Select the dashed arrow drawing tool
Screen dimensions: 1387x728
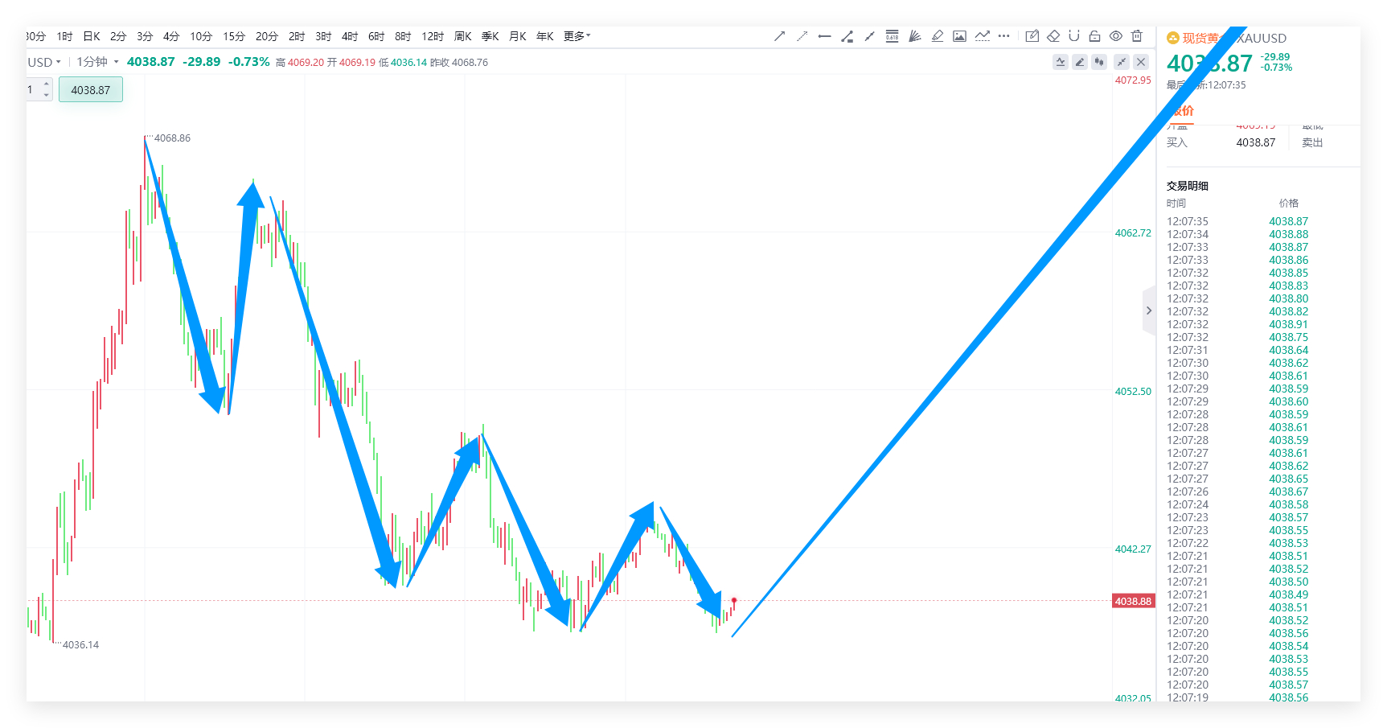(x=802, y=36)
